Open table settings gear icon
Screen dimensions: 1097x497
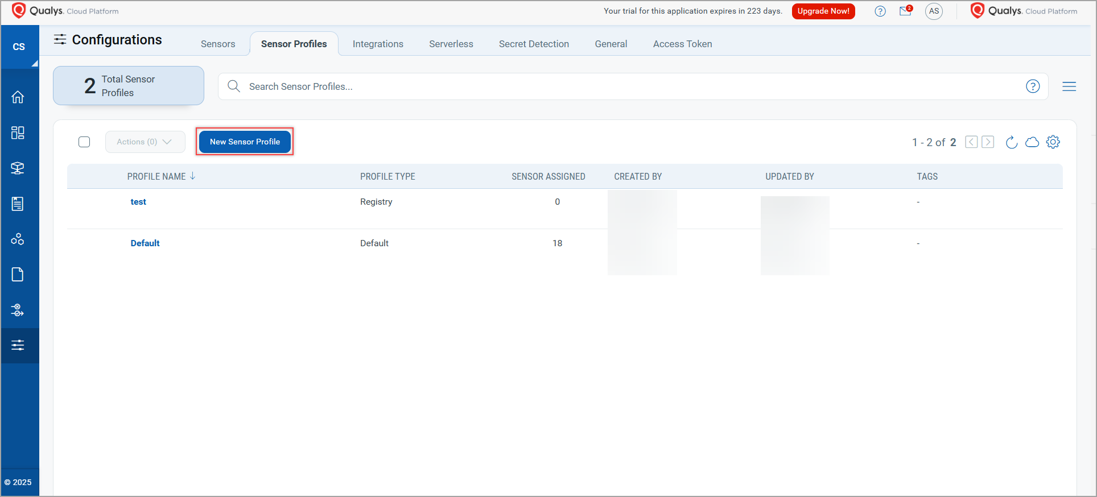(x=1053, y=142)
